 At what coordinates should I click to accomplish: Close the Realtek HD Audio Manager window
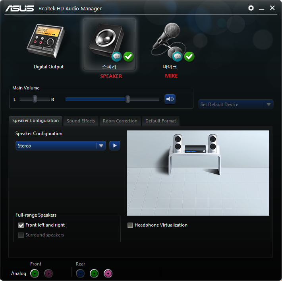(x=272, y=8)
